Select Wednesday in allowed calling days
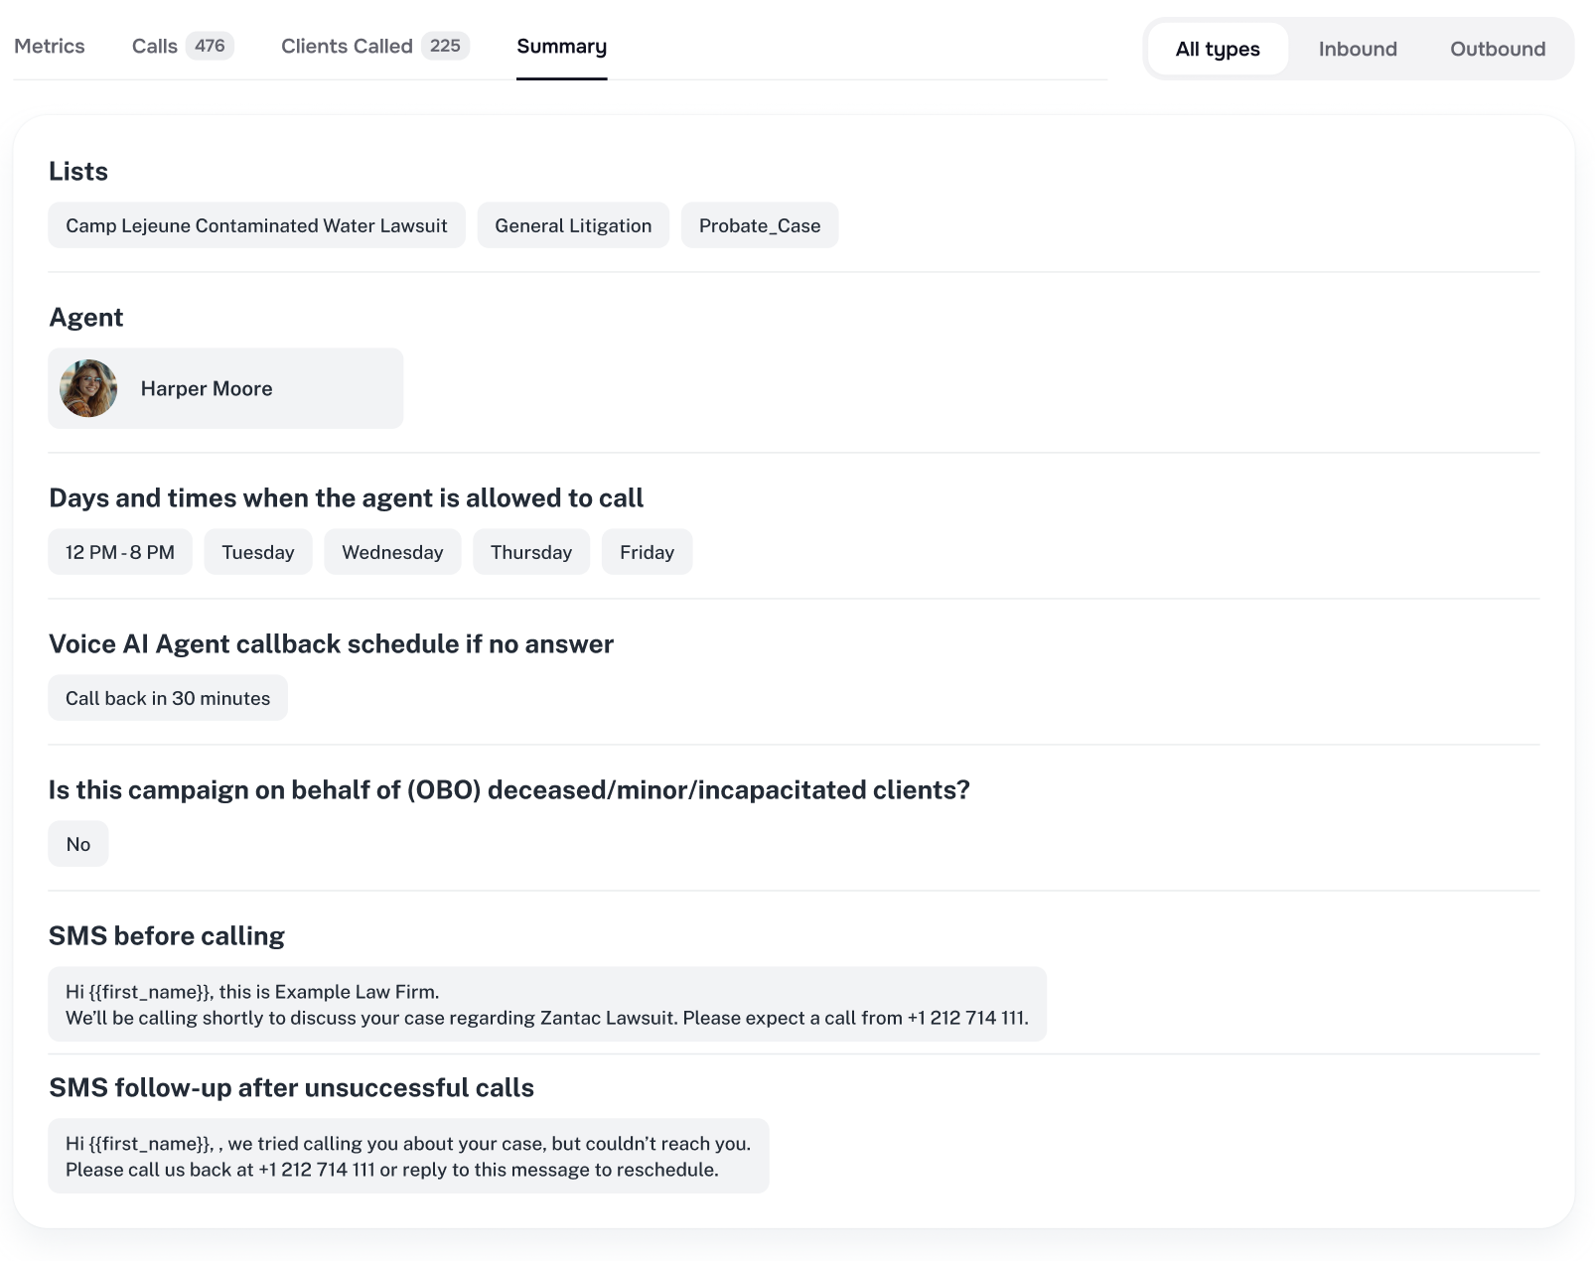This screenshot has height=1261, width=1595. click(392, 552)
